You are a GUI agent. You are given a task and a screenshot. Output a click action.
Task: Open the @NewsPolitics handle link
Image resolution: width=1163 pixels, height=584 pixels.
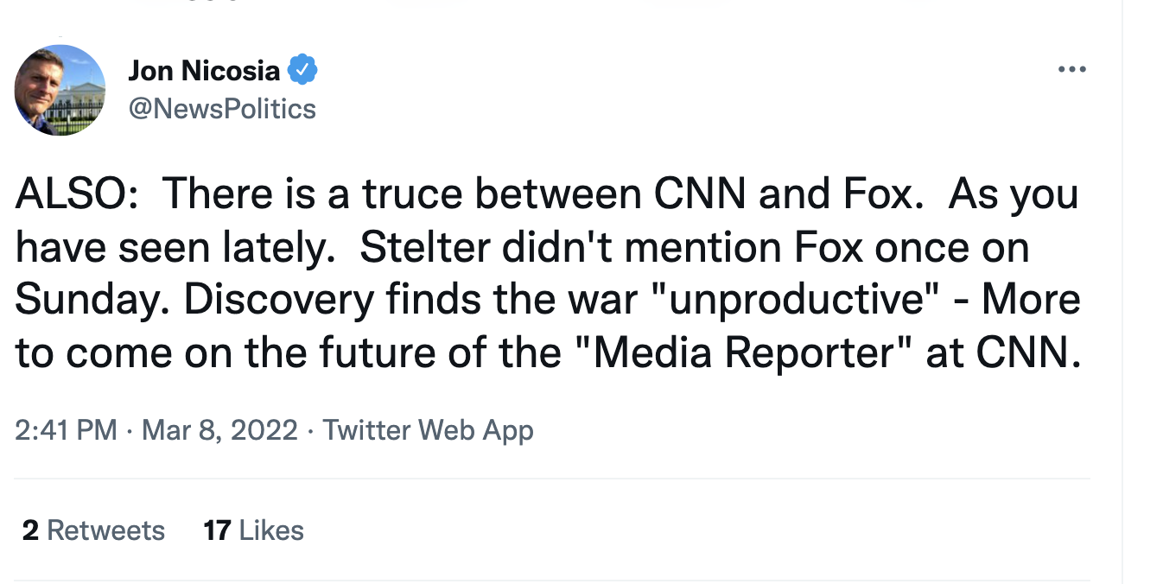222,109
